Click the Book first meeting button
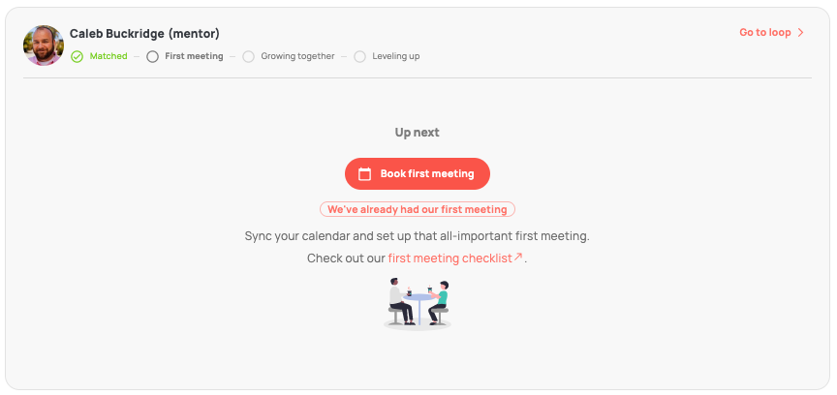Screen dimensions: 837x395 418,173
